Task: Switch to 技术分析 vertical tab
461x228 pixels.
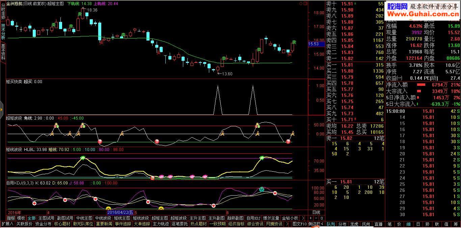Action: pos(3,31)
